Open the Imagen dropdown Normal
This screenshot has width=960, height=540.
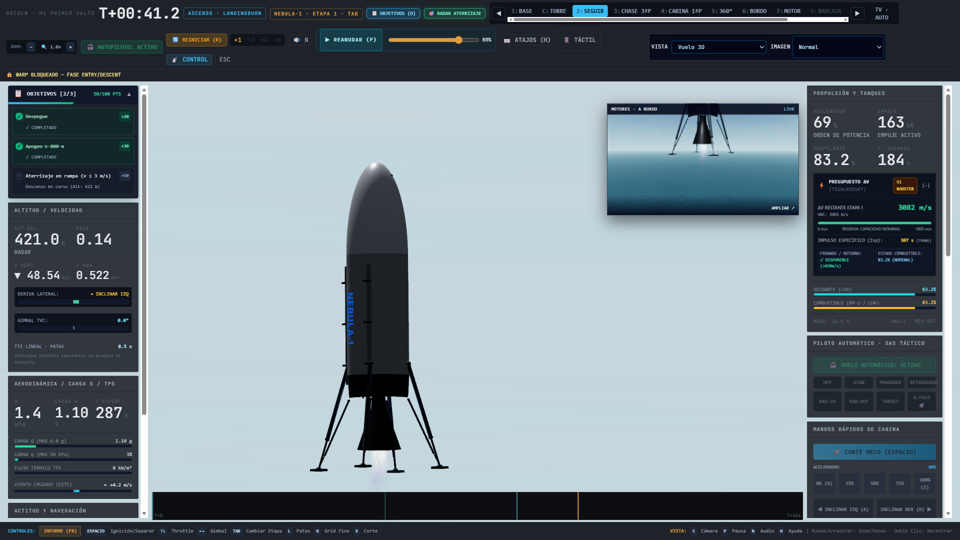[x=838, y=47]
